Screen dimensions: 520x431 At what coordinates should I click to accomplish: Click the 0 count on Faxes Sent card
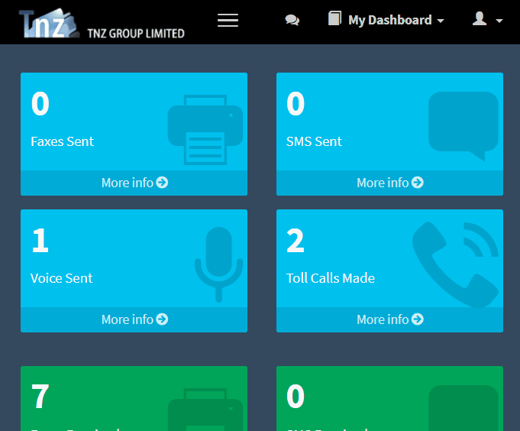pyautogui.click(x=40, y=104)
